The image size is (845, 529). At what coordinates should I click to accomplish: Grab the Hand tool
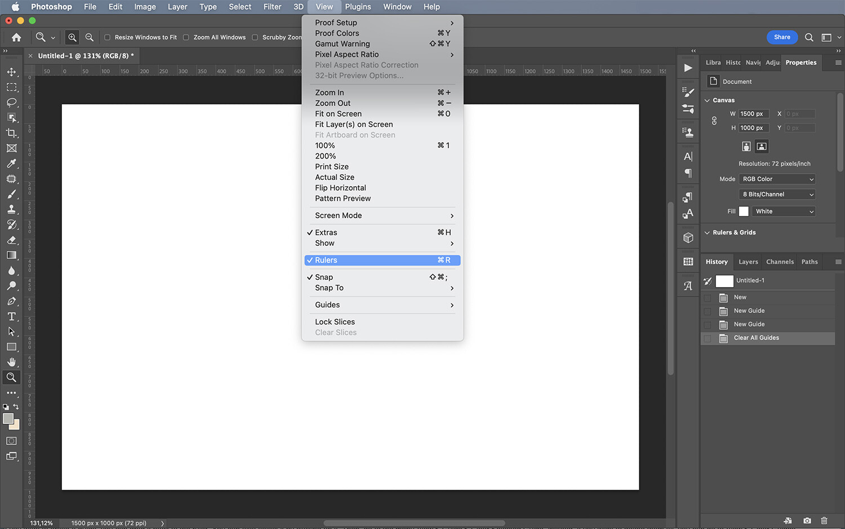pos(11,362)
